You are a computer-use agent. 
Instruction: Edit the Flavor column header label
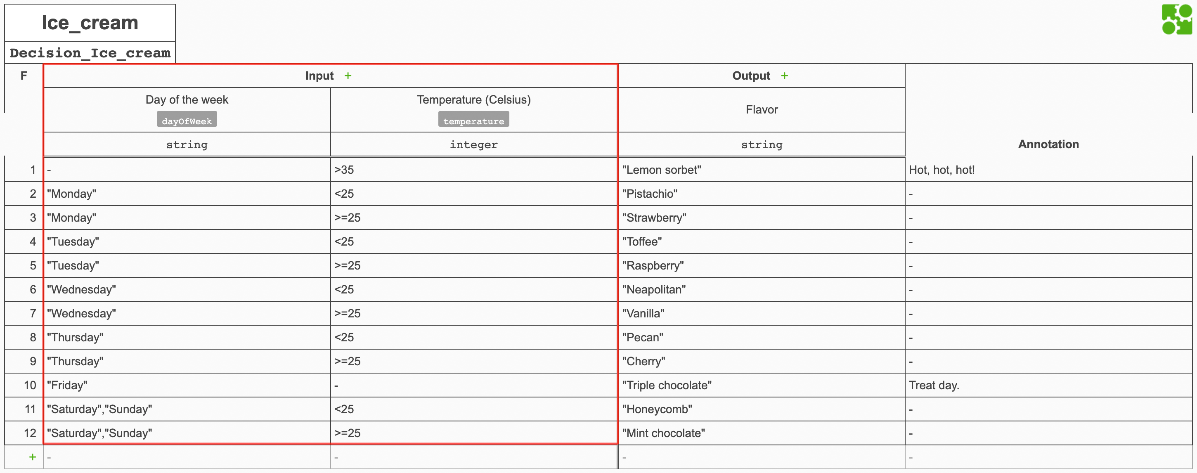click(x=761, y=110)
